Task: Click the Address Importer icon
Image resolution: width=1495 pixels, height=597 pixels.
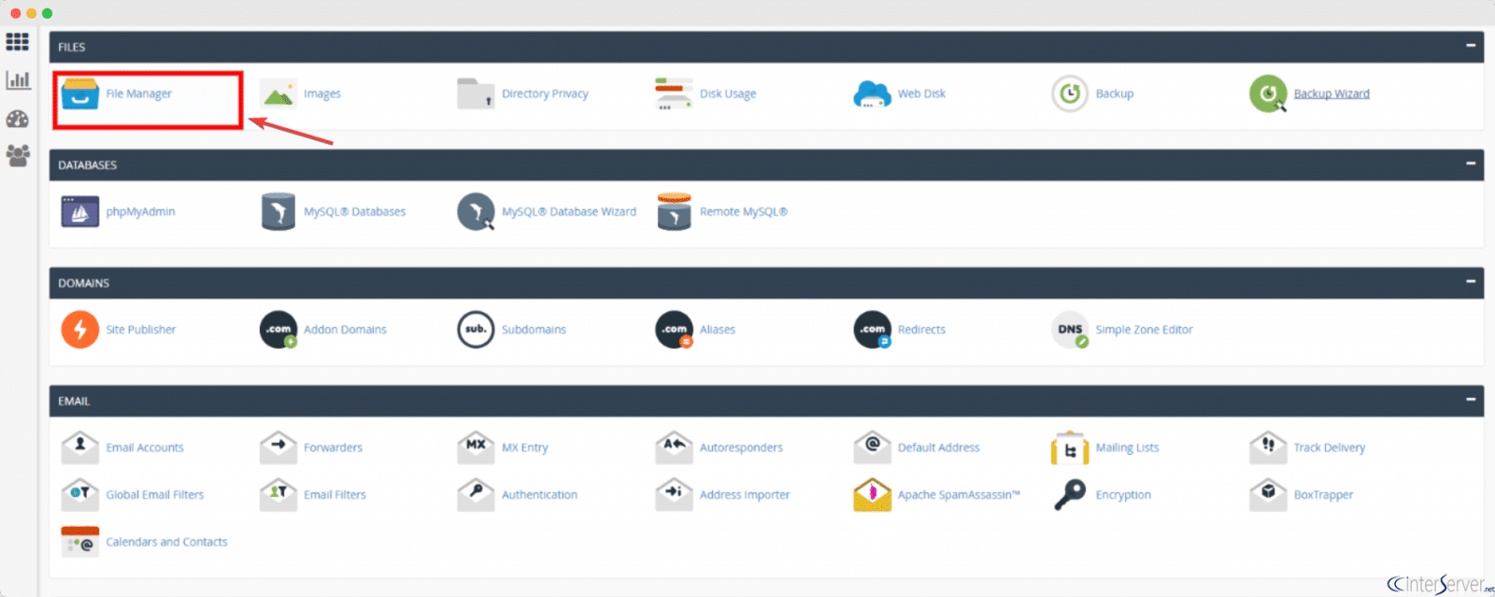Action: coord(674,494)
